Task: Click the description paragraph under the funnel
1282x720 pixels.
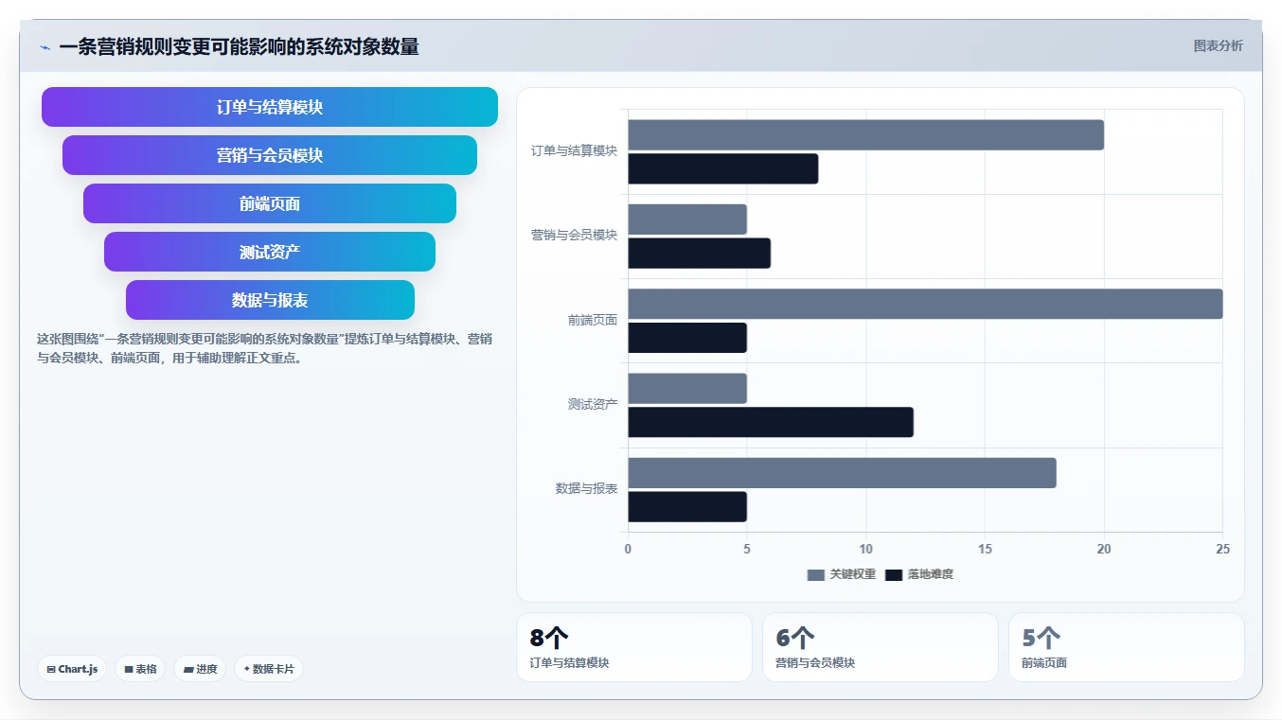Action: (x=264, y=348)
